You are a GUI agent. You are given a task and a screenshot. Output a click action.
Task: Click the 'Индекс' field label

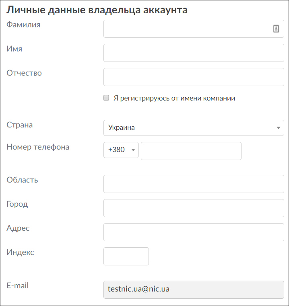21,253
